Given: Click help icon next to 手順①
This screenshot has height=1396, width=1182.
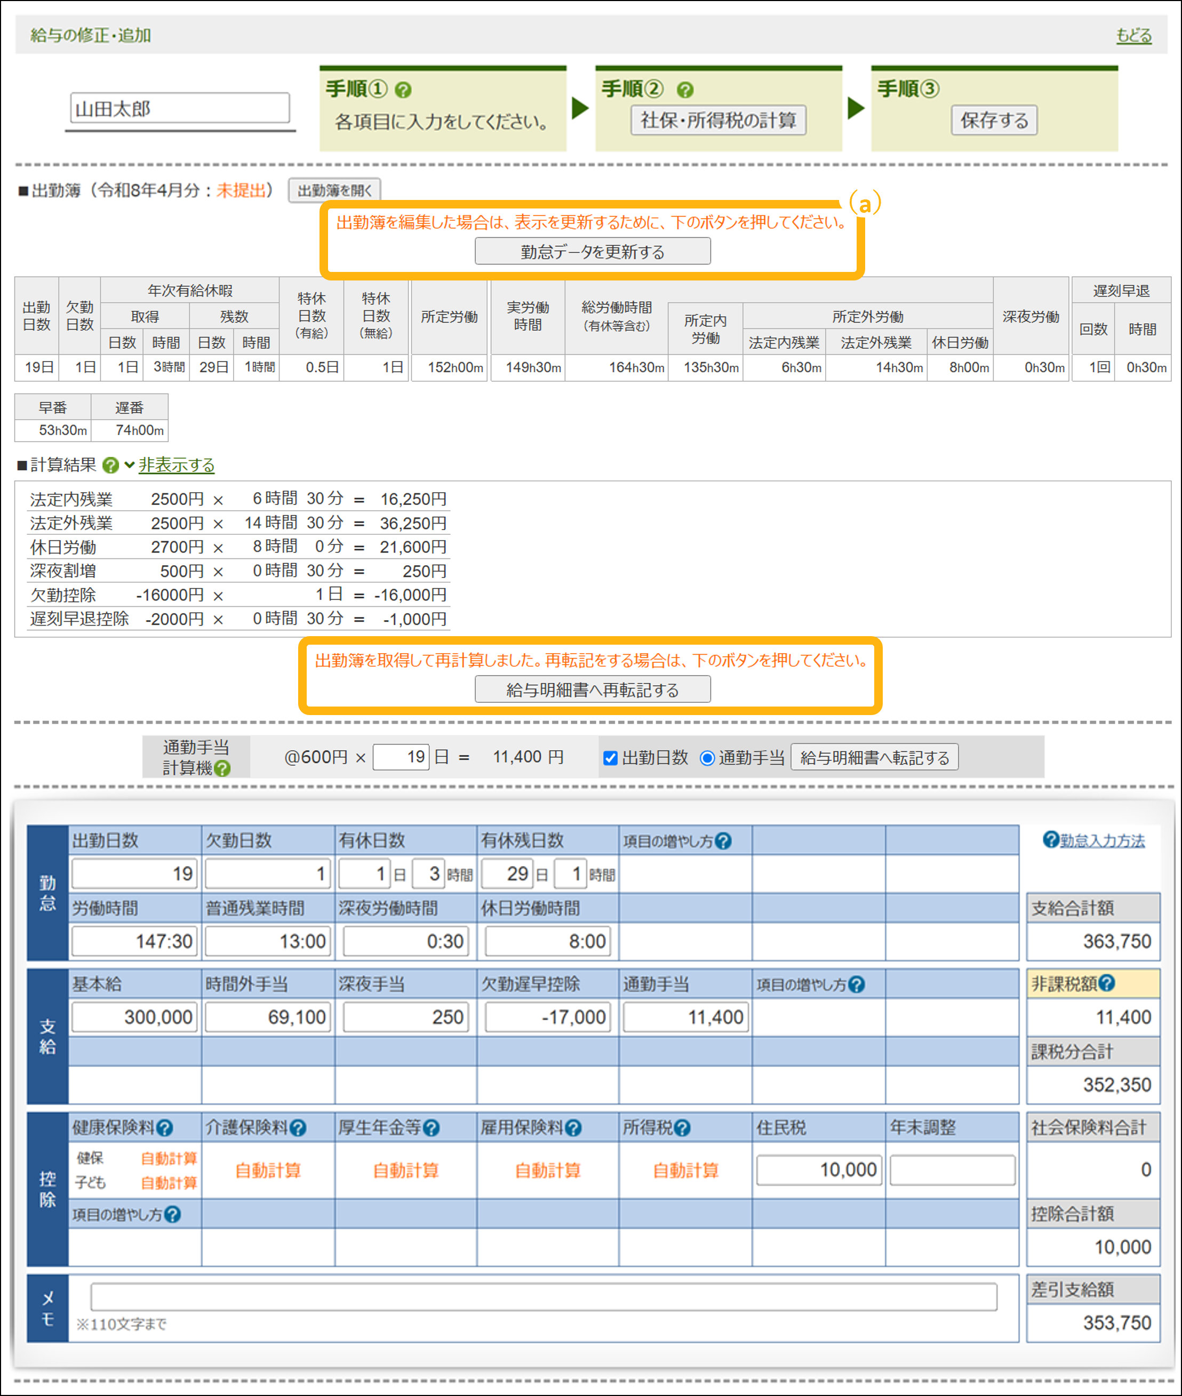Looking at the screenshot, I should (403, 90).
